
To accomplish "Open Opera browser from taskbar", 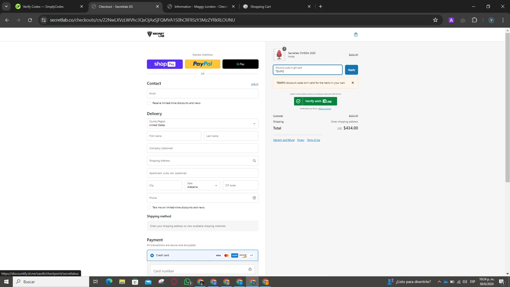I will [x=174, y=282].
